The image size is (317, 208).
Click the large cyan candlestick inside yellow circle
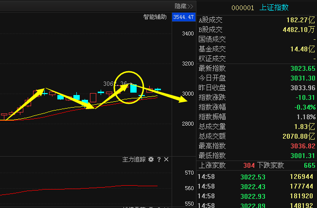pyautogui.click(x=133, y=89)
